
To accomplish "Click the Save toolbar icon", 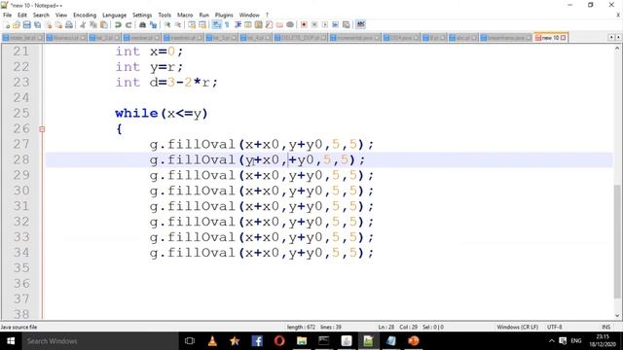I will coord(26,24).
